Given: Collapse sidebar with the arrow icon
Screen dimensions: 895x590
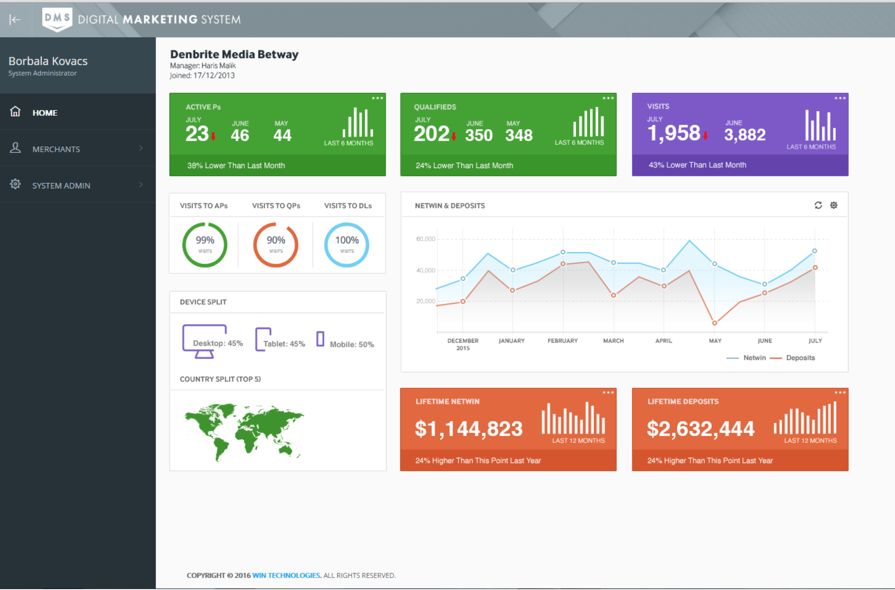Looking at the screenshot, I should point(15,19).
